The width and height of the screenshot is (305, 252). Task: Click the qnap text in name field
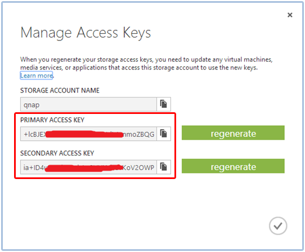[32, 105]
